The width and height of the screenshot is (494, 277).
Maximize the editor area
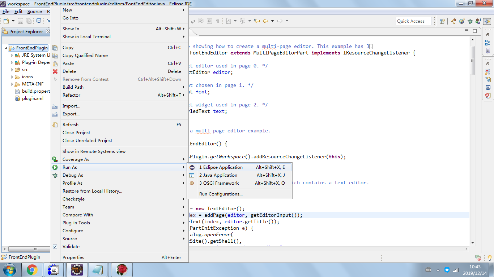[475, 31]
